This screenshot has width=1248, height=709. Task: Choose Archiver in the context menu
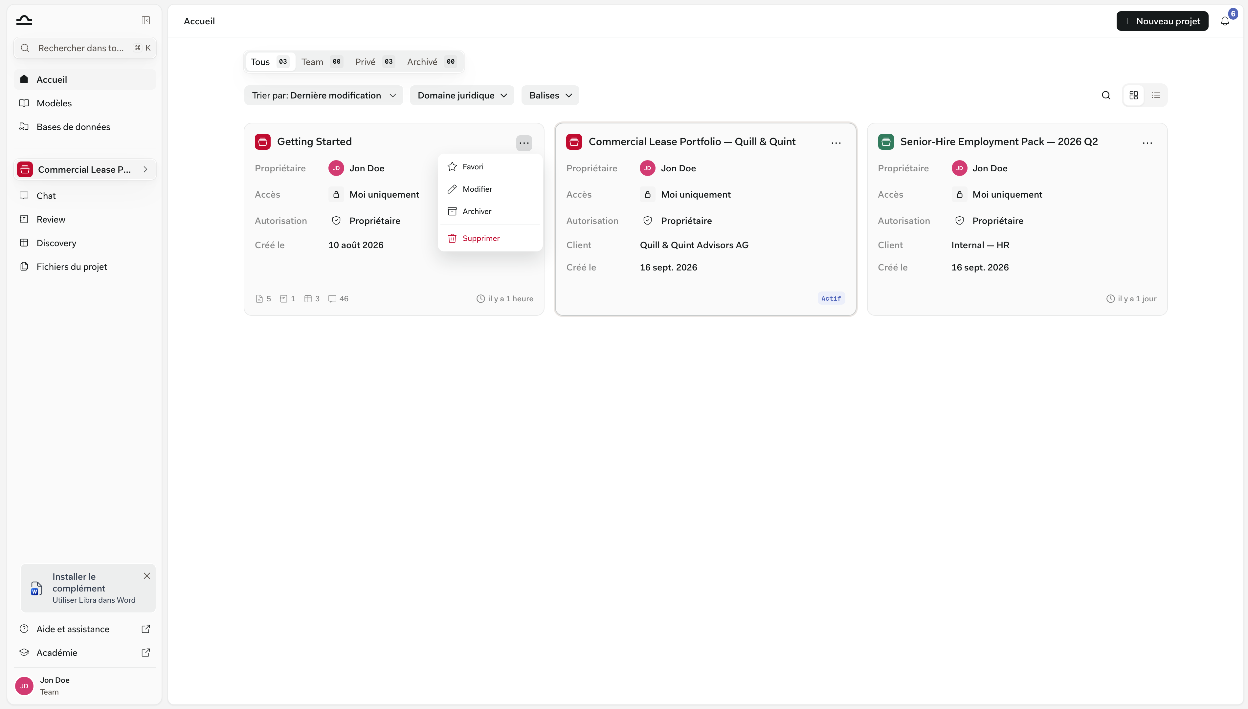pos(490,211)
